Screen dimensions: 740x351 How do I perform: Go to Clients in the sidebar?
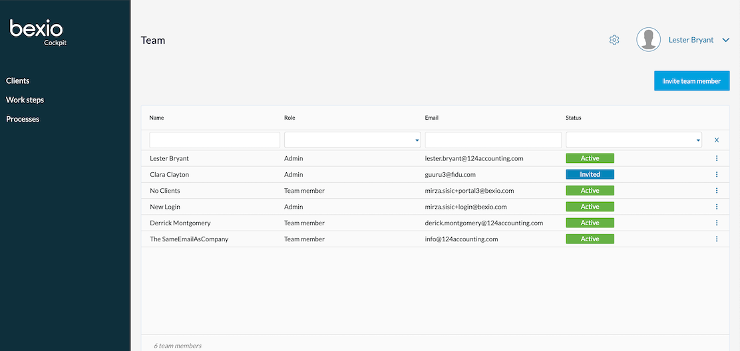18,80
